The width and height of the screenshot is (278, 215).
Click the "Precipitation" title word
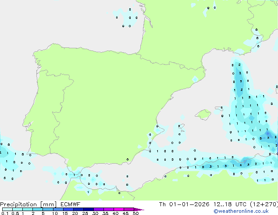[x=18, y=204]
